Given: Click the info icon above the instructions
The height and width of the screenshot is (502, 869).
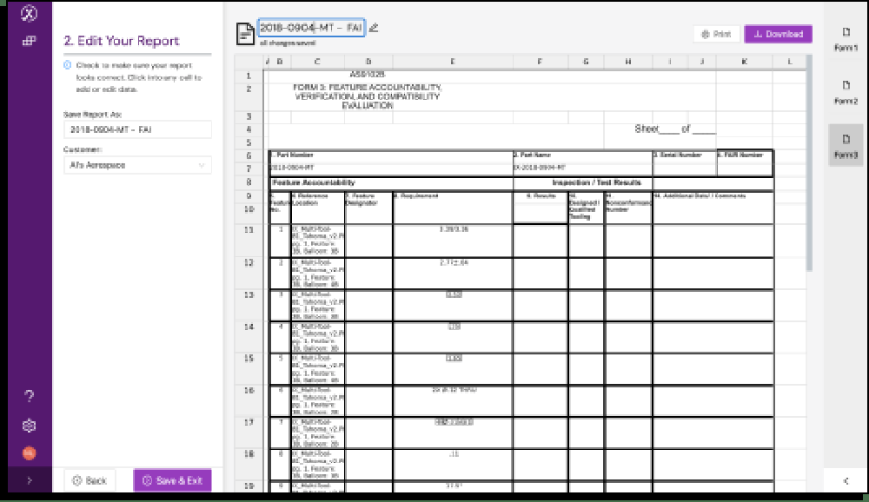Looking at the screenshot, I should tap(68, 65).
